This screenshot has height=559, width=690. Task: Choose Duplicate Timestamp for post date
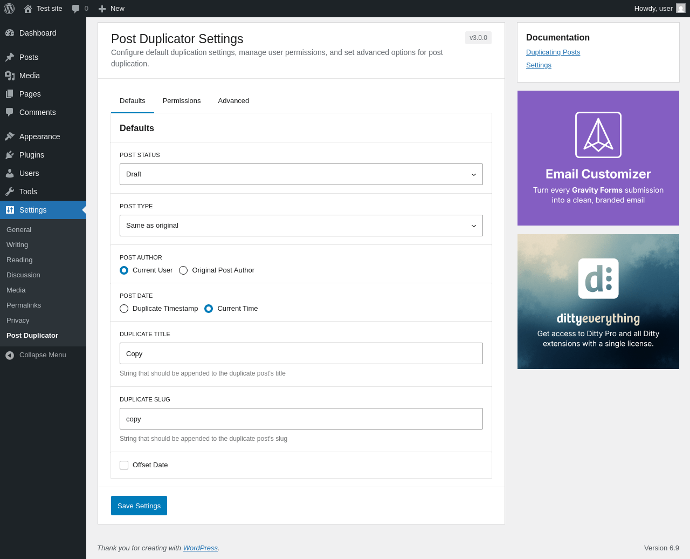124,309
